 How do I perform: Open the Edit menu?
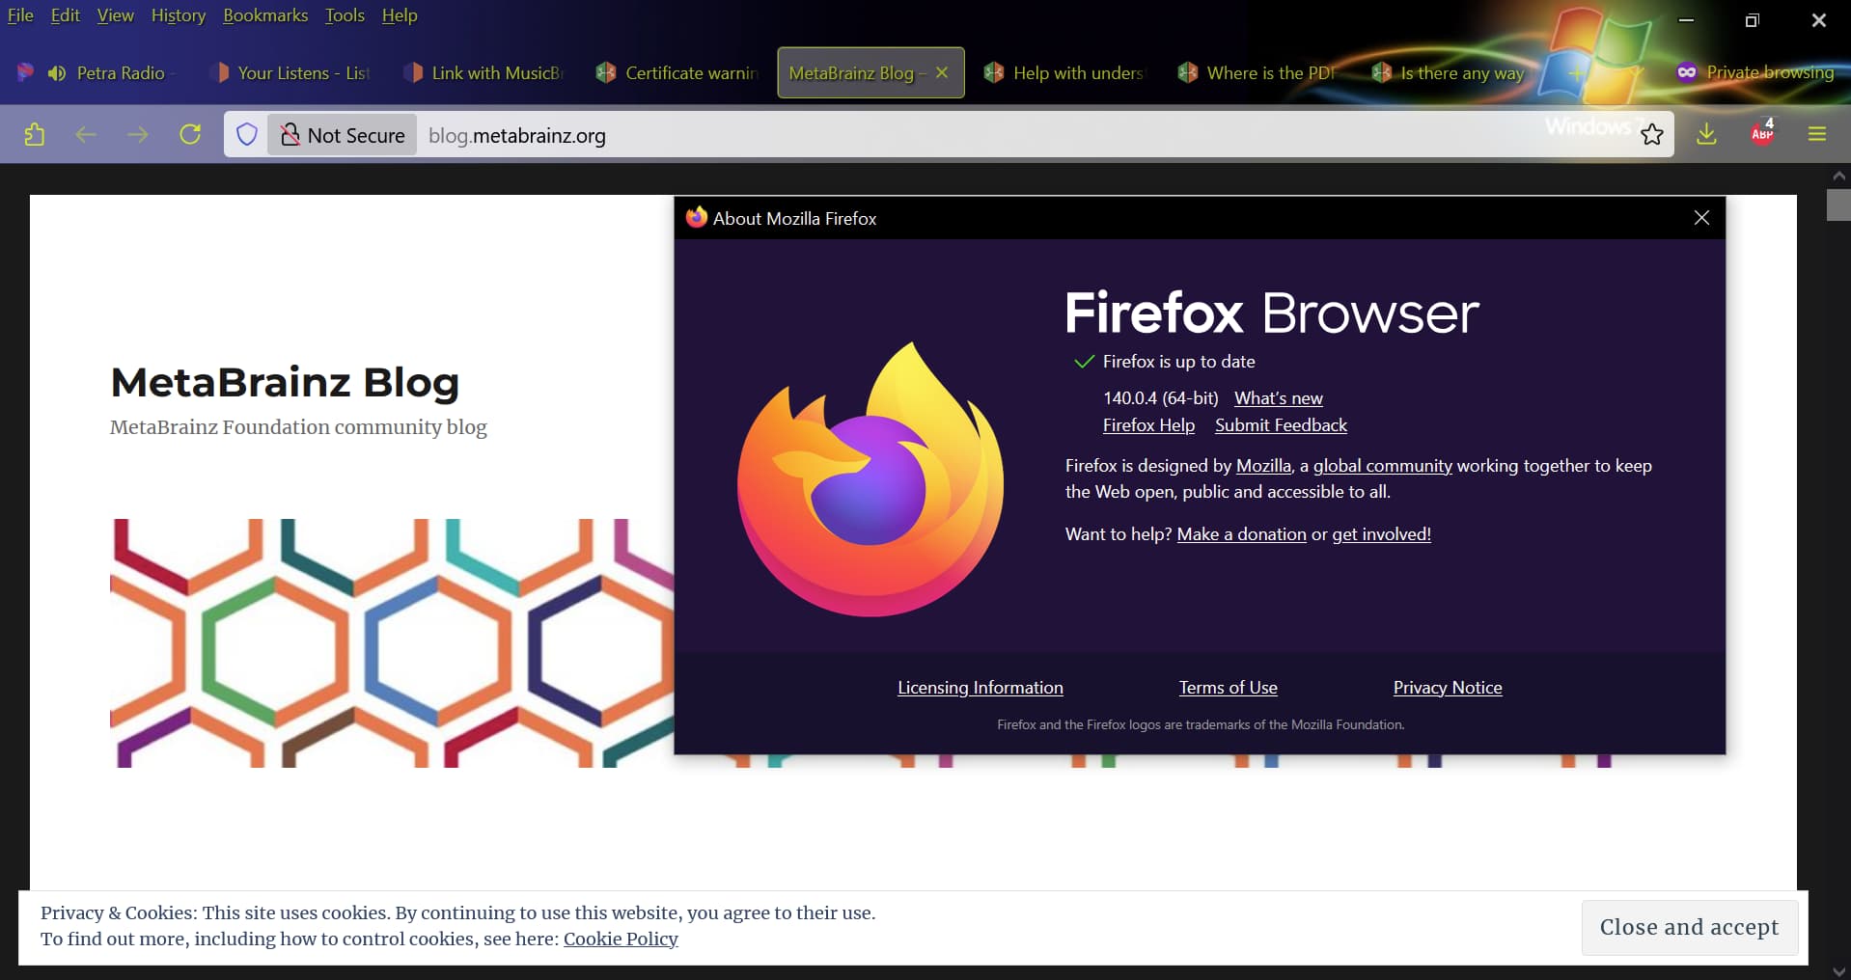click(65, 15)
